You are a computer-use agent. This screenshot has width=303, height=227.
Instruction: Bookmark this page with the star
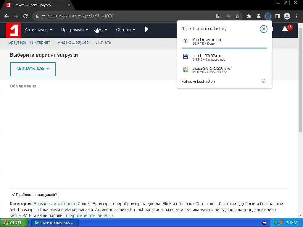click(237, 16)
